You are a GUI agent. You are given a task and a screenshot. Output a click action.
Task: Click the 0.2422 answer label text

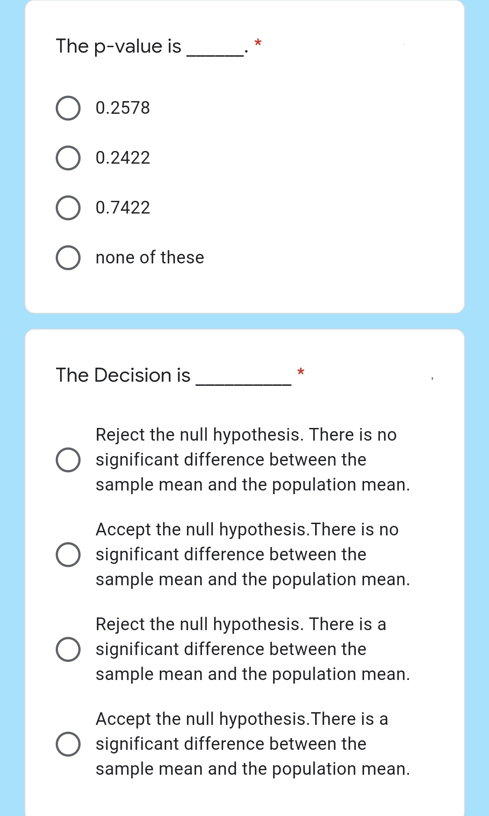click(122, 158)
